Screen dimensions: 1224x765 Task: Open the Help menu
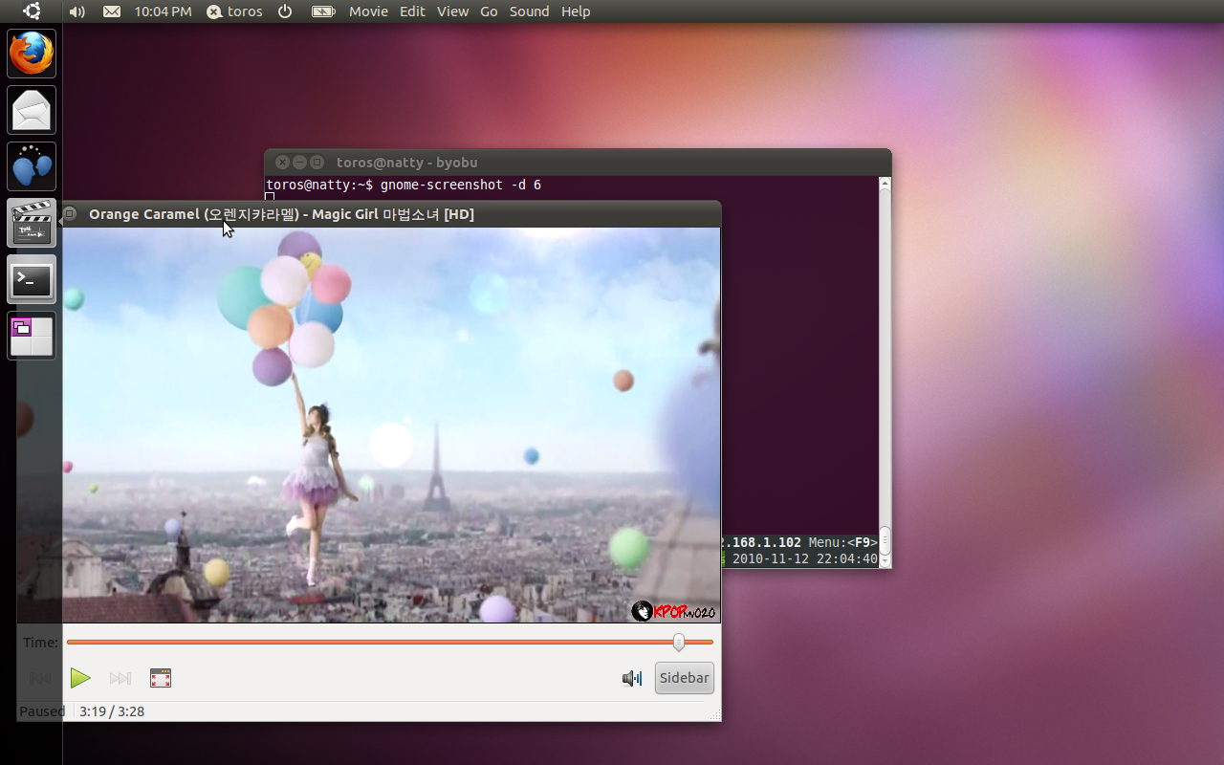[x=576, y=11]
